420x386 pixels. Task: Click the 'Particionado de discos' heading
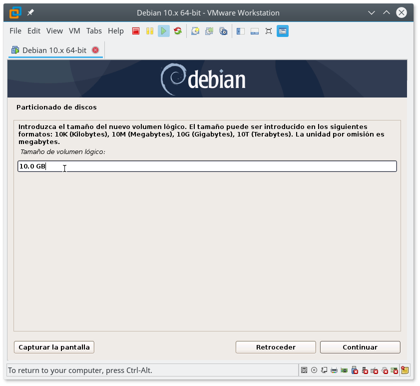(56, 107)
